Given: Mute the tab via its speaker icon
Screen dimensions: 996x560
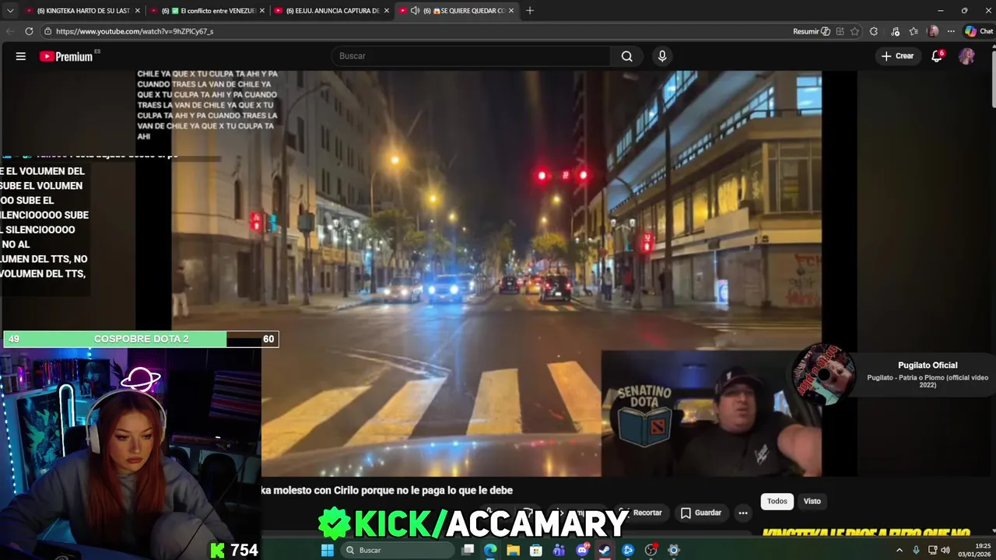Looking at the screenshot, I should [x=415, y=11].
